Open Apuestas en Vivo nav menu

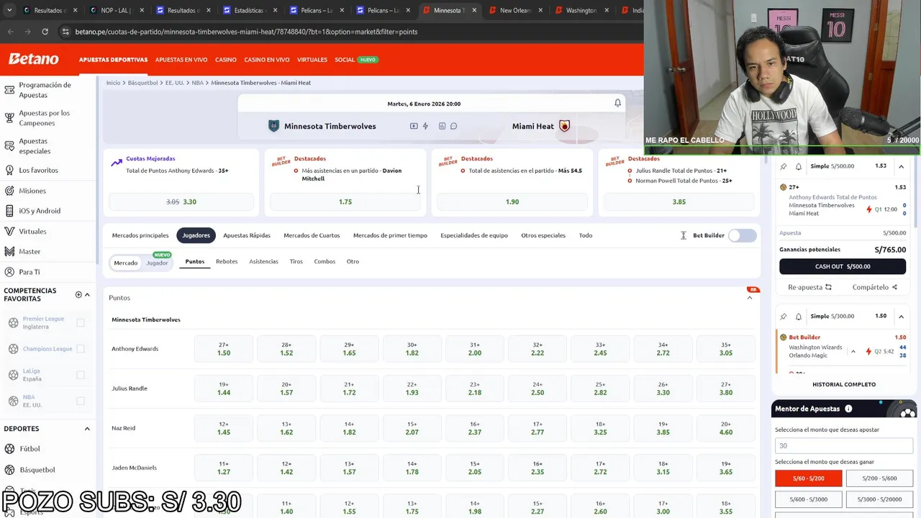pyautogui.click(x=181, y=60)
